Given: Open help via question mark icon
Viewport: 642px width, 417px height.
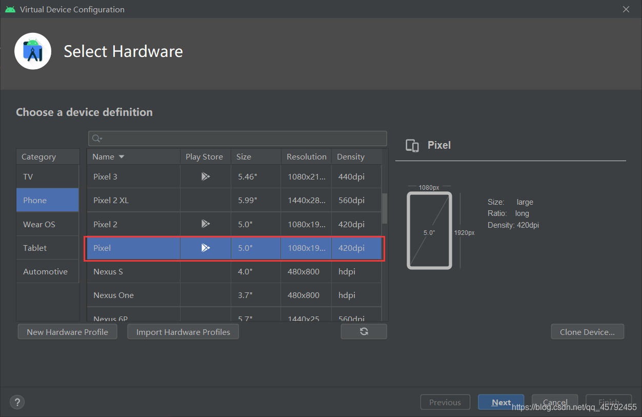Looking at the screenshot, I should click(17, 402).
